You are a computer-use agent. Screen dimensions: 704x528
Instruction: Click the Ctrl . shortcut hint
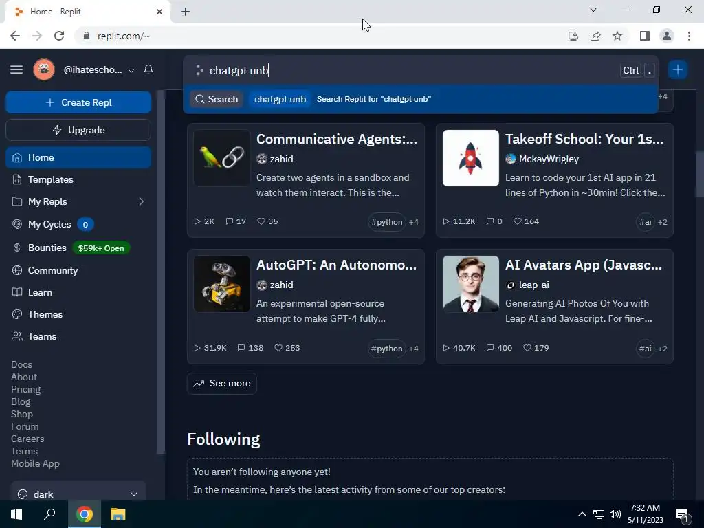pos(637,71)
